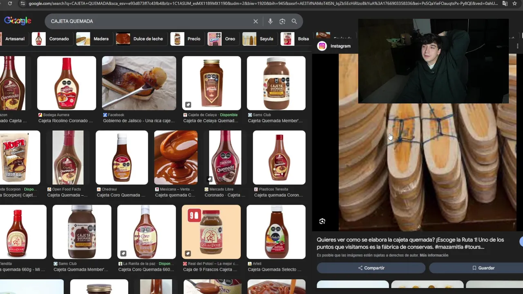Click the Lens icon on the preview image
Image resolution: width=523 pixels, height=294 pixels.
pos(322,221)
